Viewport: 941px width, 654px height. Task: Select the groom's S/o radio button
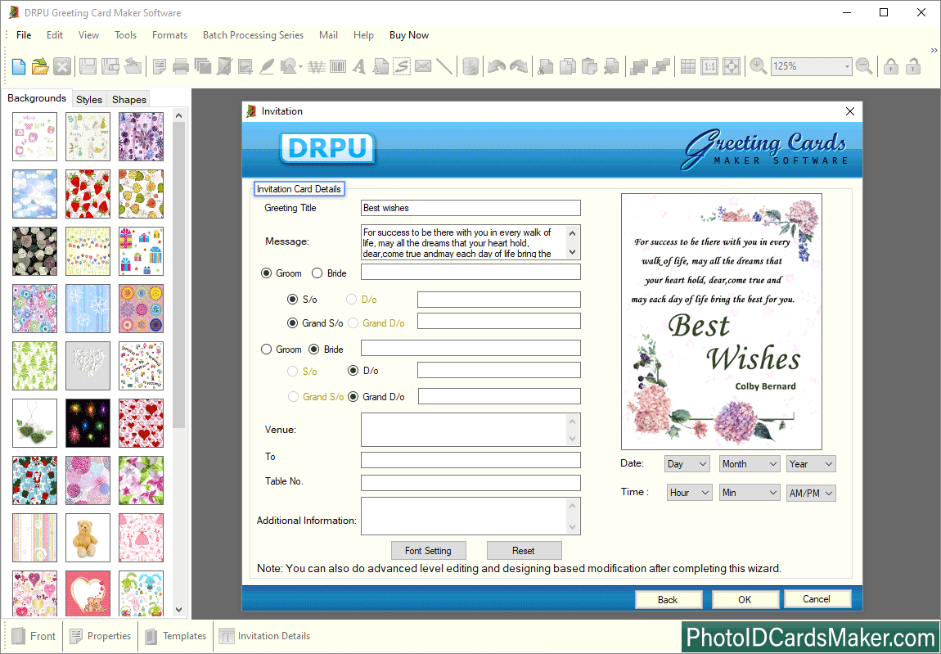[293, 299]
